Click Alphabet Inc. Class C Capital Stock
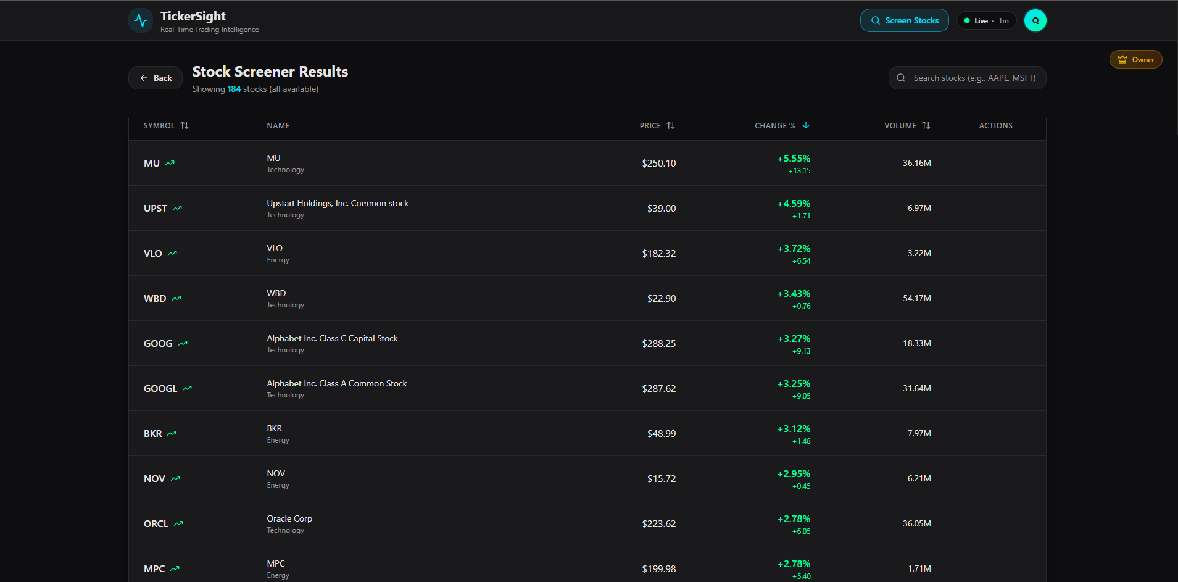1178x582 pixels. pos(332,338)
